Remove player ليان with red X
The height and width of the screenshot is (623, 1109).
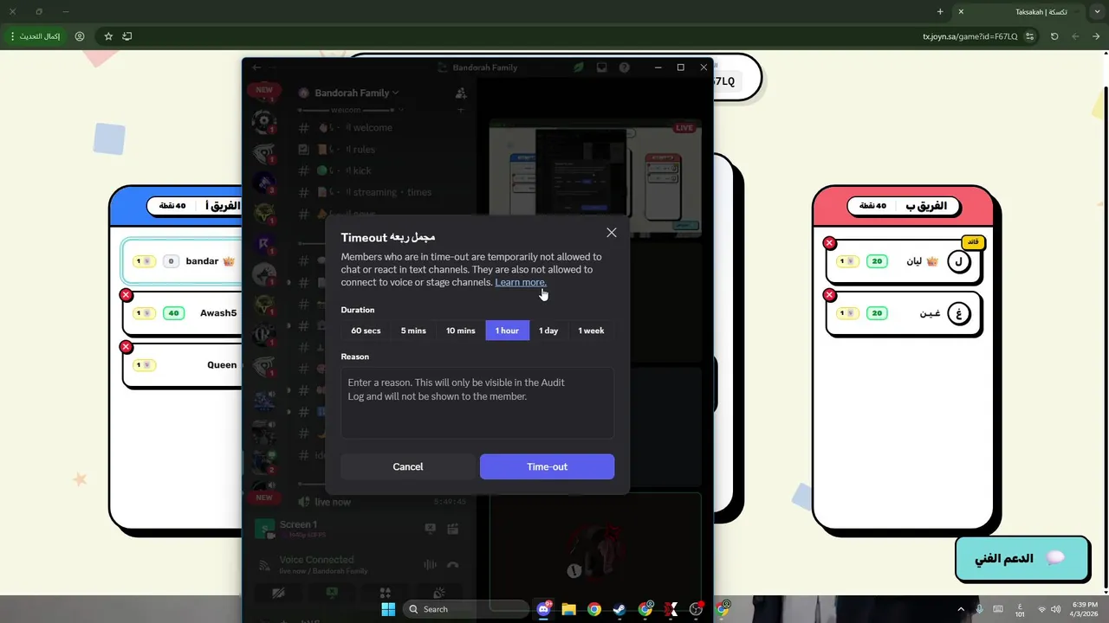(829, 243)
